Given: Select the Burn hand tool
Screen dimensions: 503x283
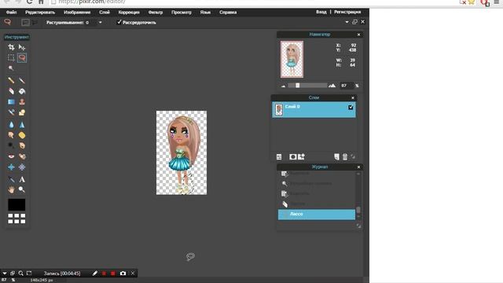Looking at the screenshot, I should tap(22, 145).
